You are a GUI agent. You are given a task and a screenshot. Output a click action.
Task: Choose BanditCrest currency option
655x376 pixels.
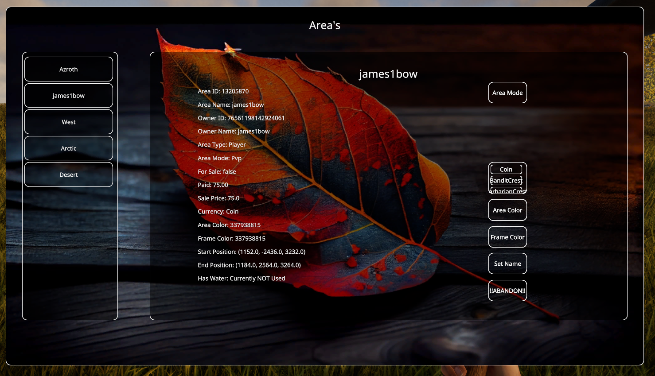click(x=506, y=181)
